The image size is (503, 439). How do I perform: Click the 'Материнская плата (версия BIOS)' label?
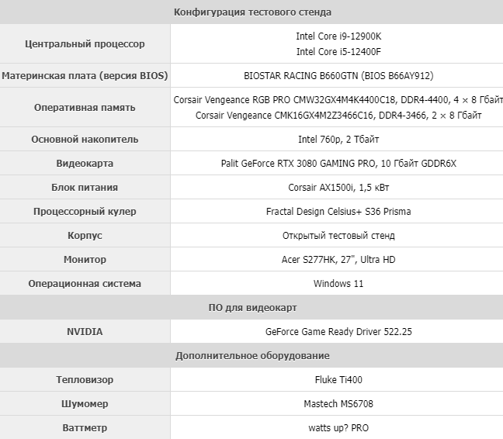coord(85,76)
